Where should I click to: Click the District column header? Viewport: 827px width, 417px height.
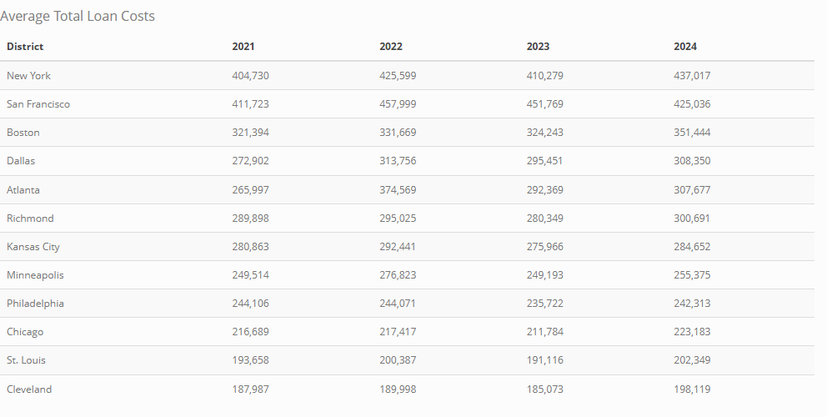[25, 47]
